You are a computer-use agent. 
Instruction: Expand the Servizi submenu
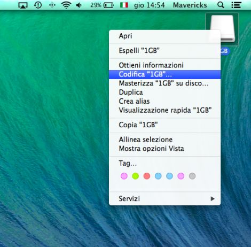164,198
